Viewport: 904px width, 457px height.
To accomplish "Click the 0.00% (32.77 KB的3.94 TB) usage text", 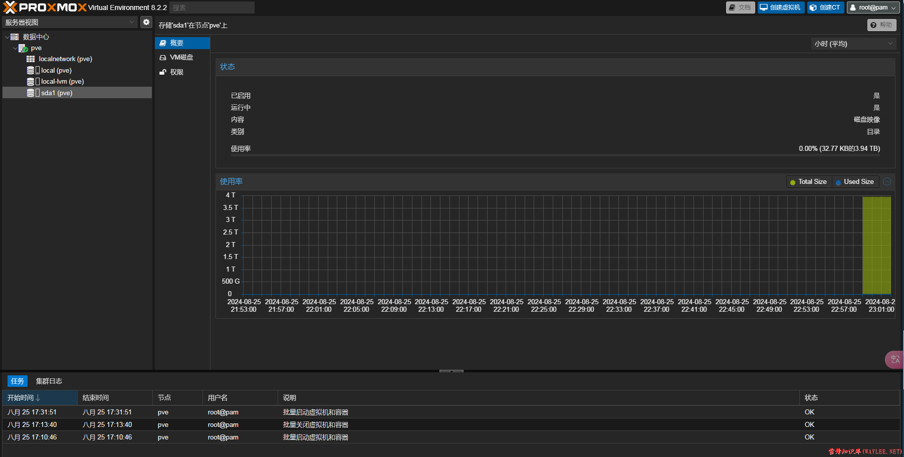I will coord(839,149).
